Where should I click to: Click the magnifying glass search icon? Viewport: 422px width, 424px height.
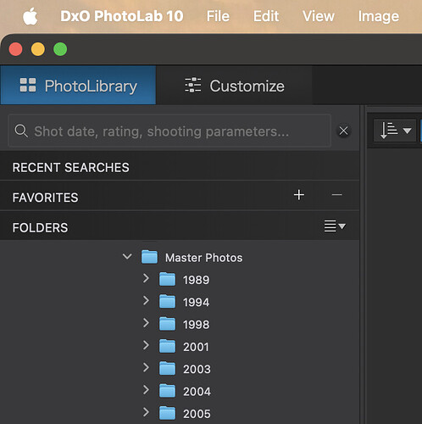click(x=21, y=131)
